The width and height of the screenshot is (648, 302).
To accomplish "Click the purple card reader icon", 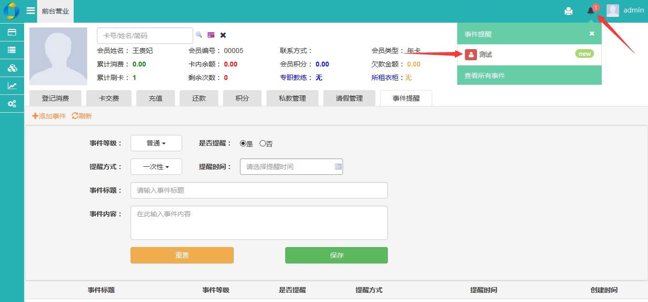I will [211, 35].
